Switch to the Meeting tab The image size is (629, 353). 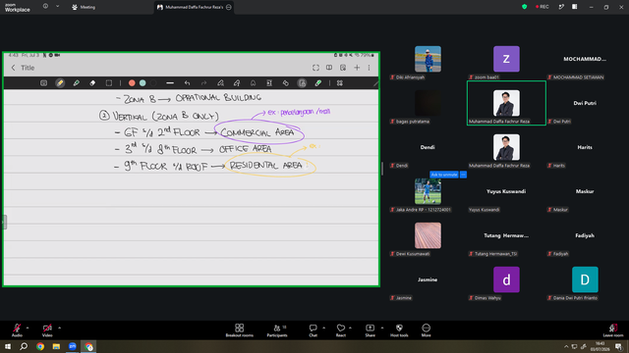(84, 7)
